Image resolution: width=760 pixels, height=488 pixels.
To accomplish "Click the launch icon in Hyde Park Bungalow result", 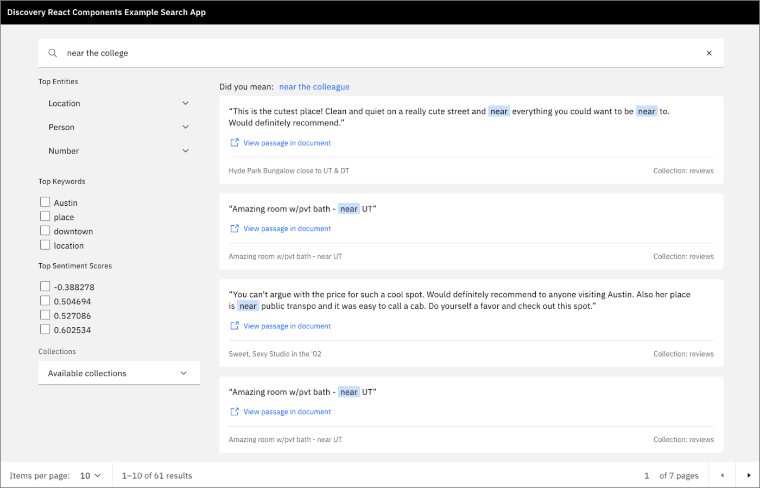I will click(235, 143).
